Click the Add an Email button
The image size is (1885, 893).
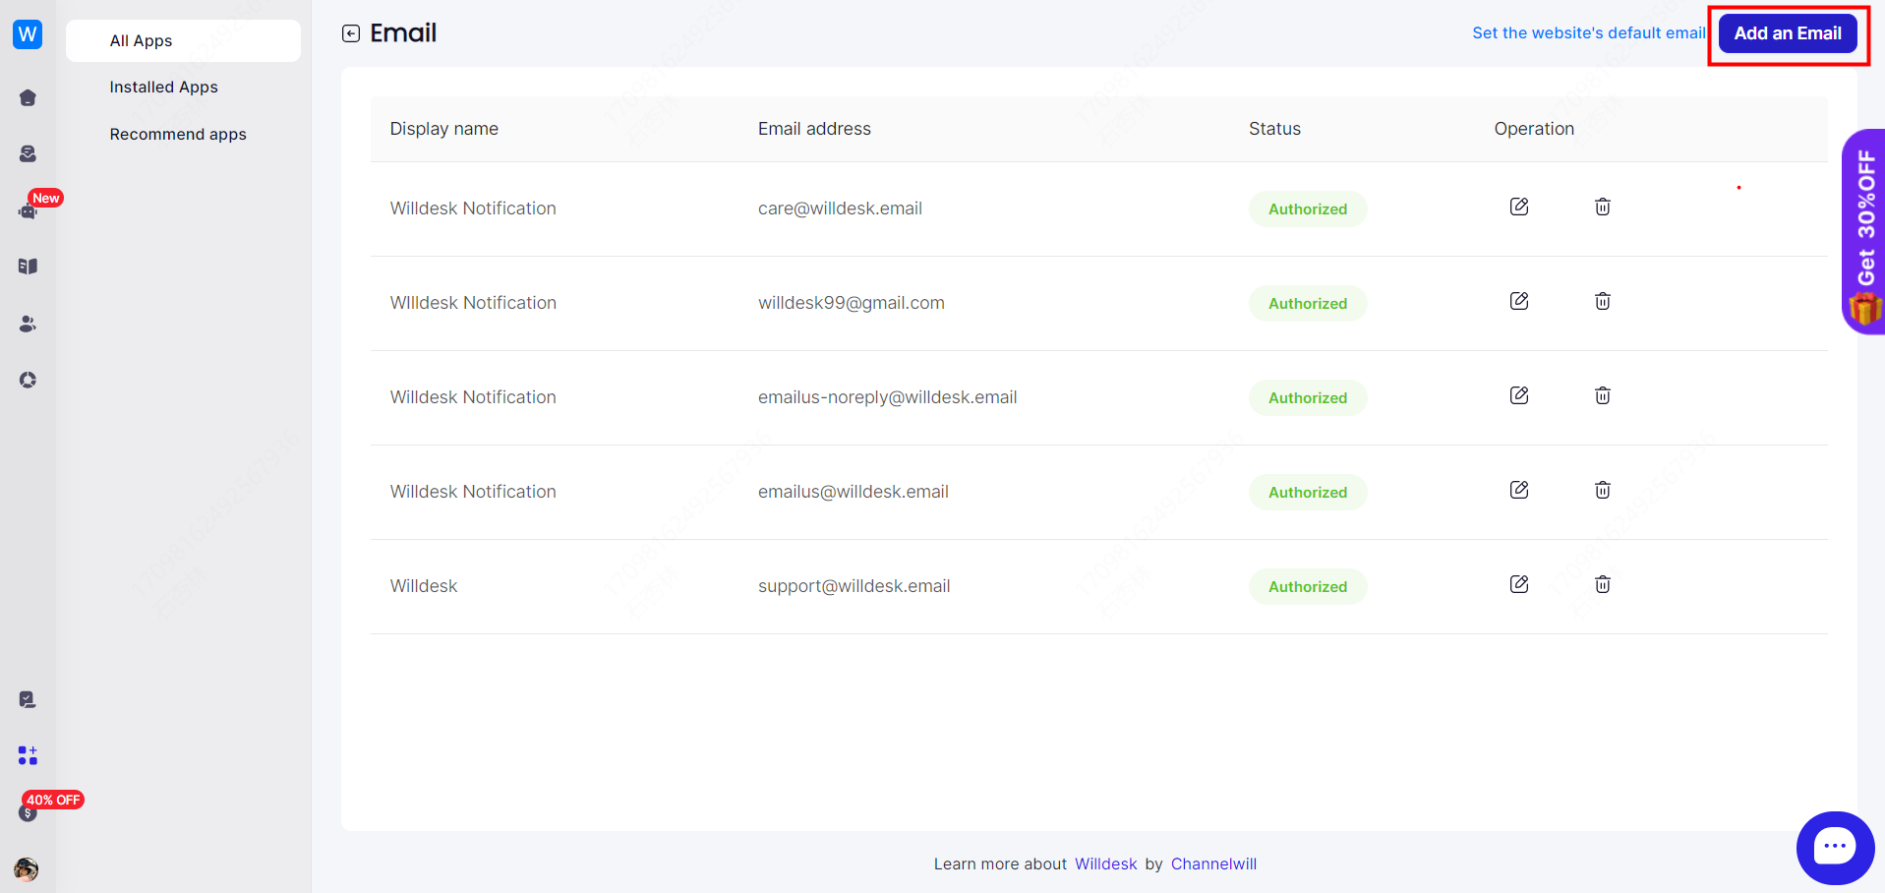point(1788,33)
